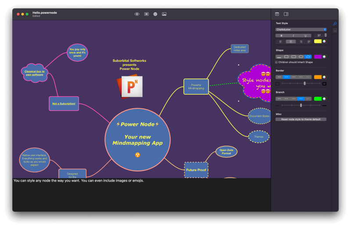Select the last border line style

[x=308, y=77]
